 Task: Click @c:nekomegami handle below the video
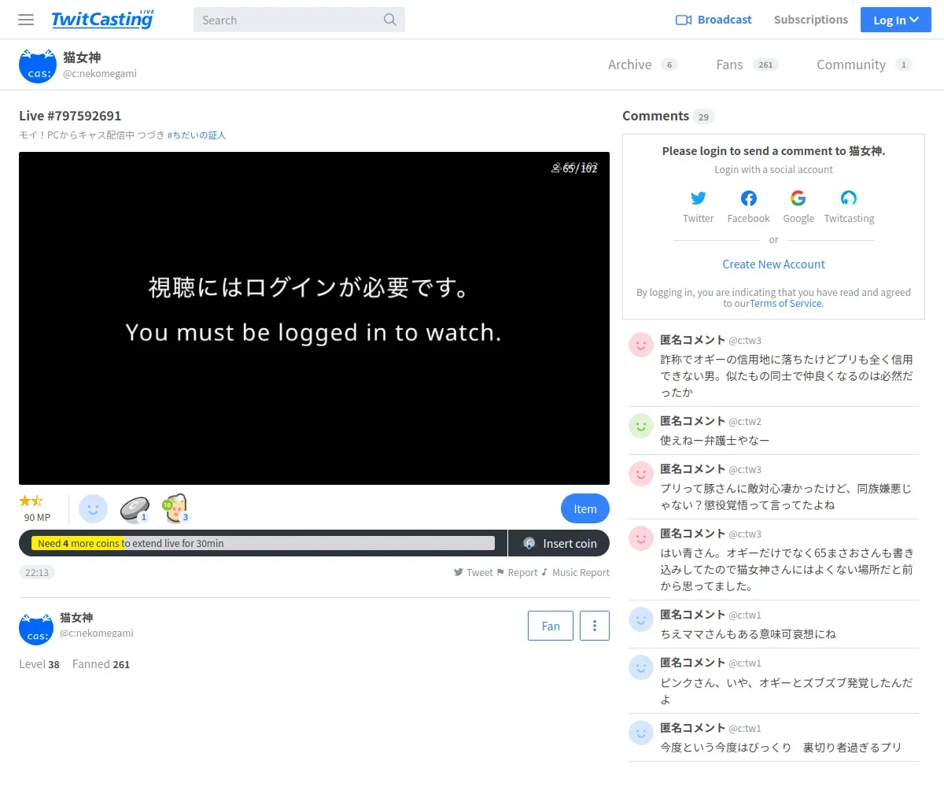coord(97,633)
